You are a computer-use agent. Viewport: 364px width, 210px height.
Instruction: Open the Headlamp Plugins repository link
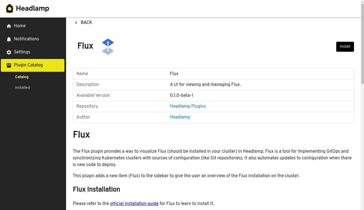[188, 106]
